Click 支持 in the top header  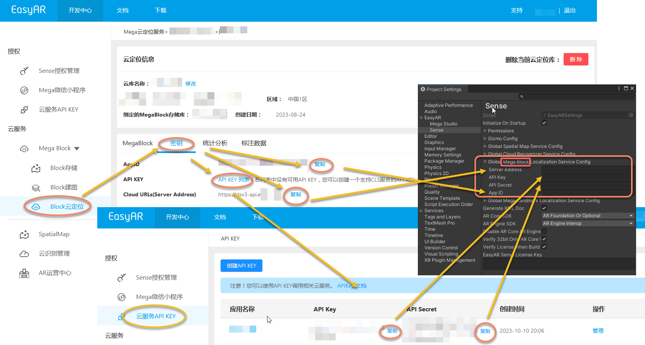(x=517, y=10)
